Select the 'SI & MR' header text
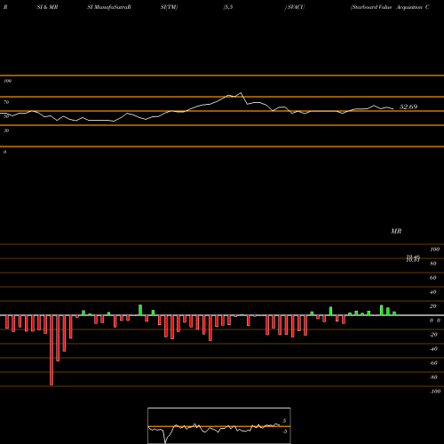444x444 pixels. click(47, 7)
